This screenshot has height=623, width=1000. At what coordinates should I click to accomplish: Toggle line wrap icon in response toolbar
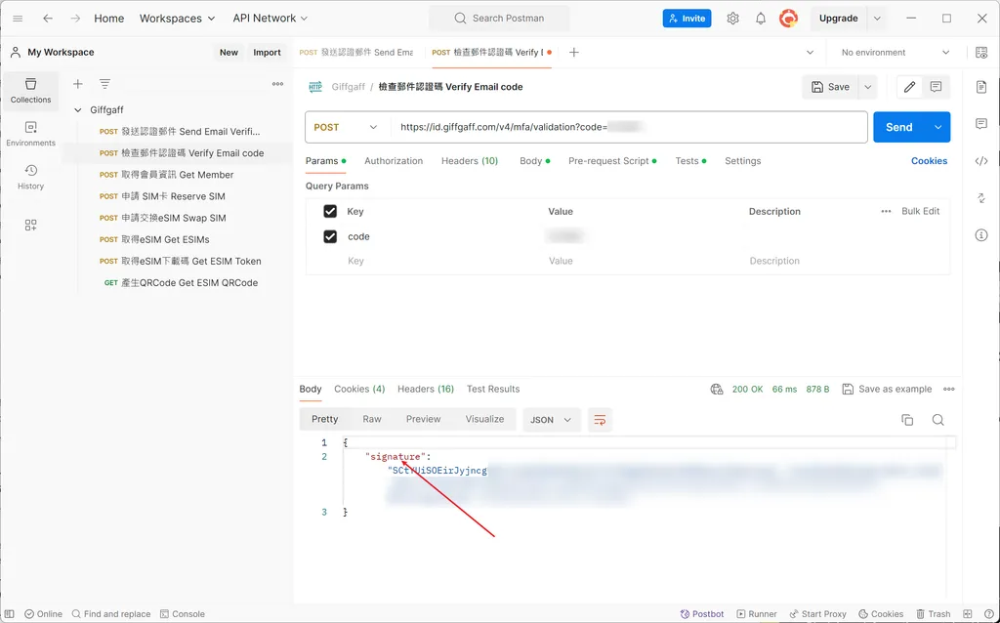(x=600, y=420)
